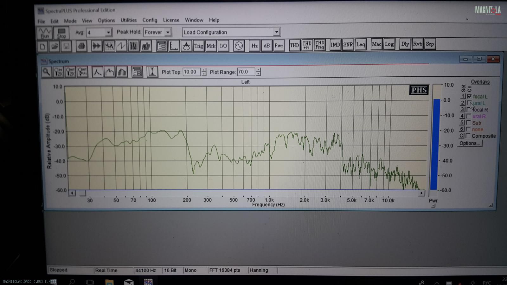
Task: Click the open-folder icon in the toolbar
Action: click(x=55, y=47)
